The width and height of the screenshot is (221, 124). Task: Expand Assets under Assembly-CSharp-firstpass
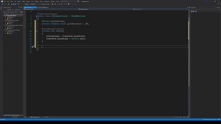point(6,33)
